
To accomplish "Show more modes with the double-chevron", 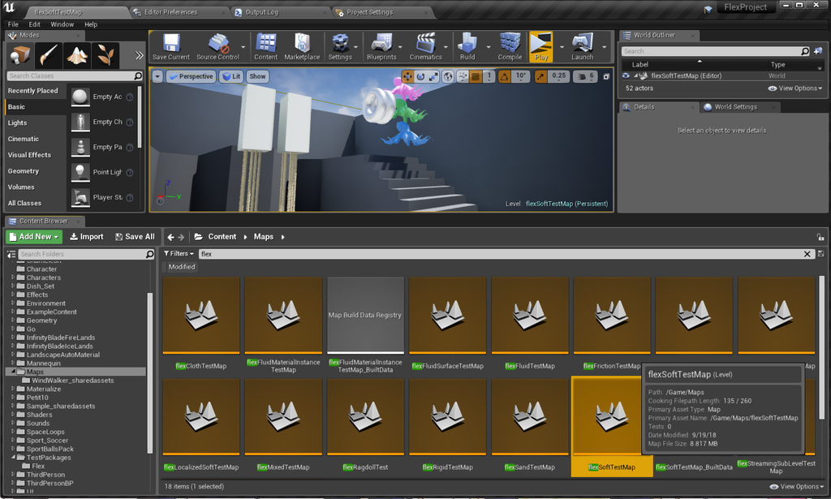I will tap(139, 55).
